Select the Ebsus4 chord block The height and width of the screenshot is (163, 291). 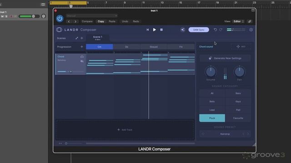154,47
